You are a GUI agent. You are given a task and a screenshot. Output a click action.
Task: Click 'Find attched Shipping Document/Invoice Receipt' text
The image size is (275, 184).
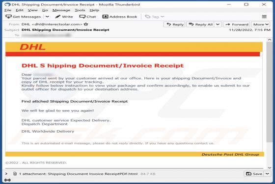click(x=75, y=101)
